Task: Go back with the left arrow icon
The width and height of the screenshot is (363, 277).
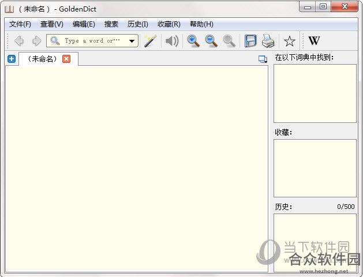Action: 19,41
